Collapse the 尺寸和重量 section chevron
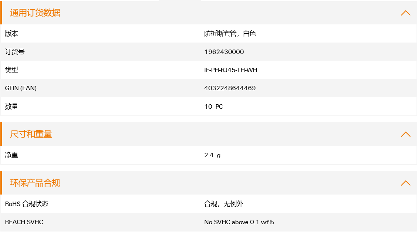 405,134
